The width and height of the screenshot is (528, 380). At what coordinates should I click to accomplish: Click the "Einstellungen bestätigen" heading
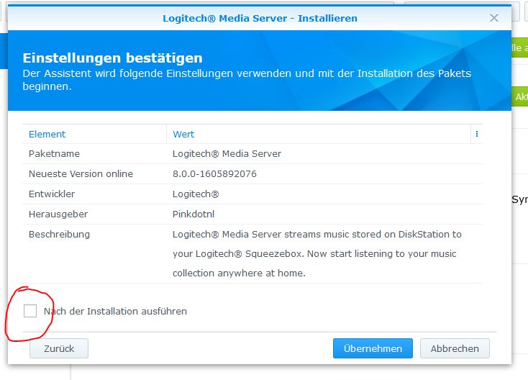pos(112,58)
